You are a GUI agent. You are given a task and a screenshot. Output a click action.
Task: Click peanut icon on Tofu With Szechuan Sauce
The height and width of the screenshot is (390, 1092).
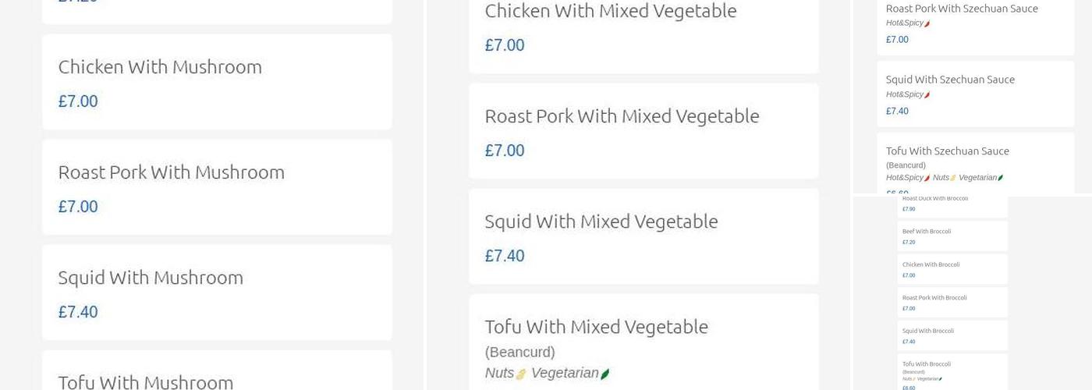[953, 178]
